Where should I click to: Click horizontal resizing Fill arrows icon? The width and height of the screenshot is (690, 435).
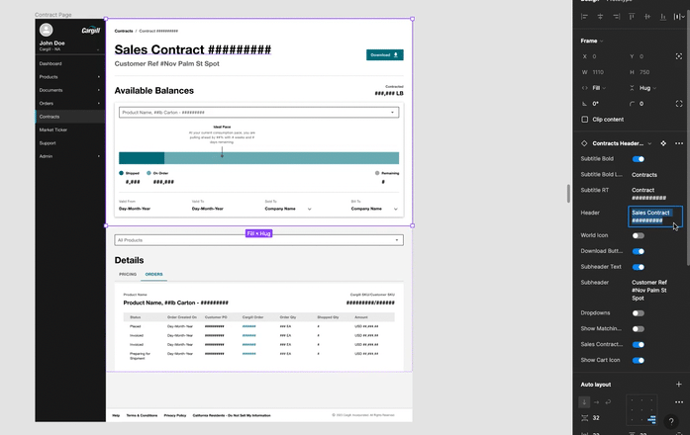coord(584,88)
